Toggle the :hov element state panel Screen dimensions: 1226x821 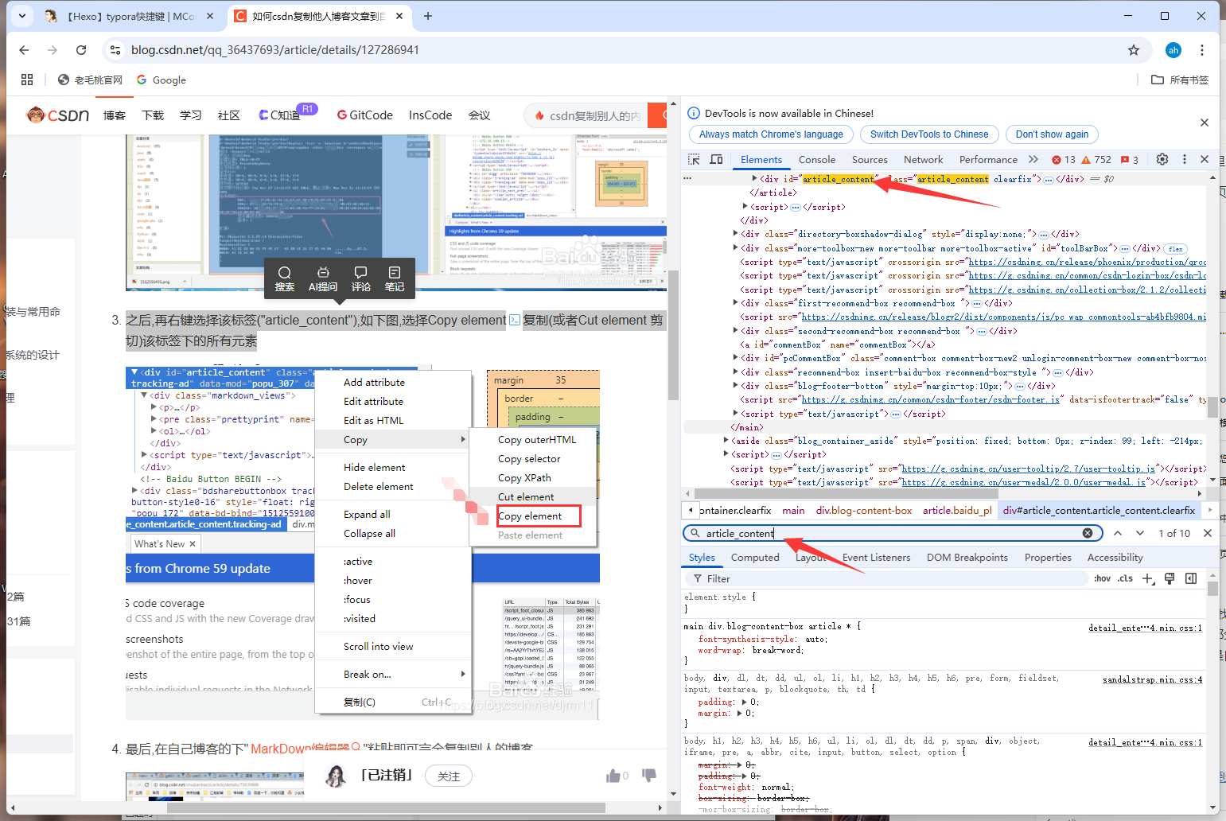(x=1102, y=578)
